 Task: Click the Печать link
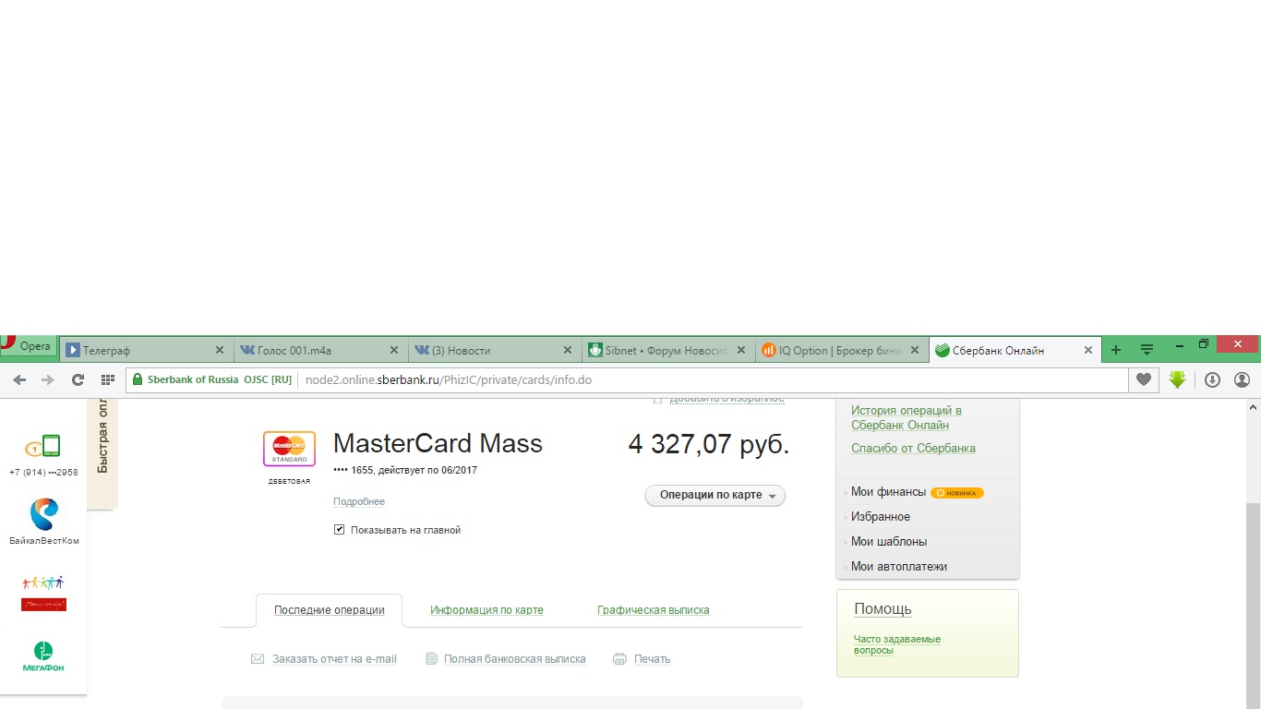coord(652,659)
